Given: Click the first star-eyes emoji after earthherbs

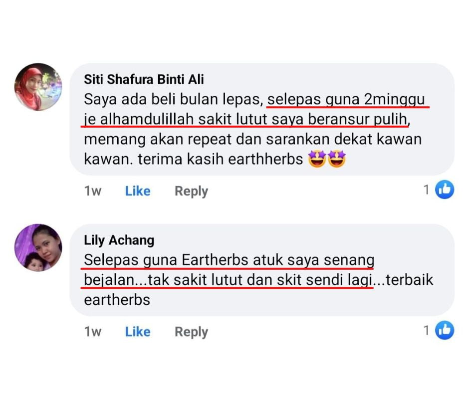Looking at the screenshot, I should click(x=317, y=160).
